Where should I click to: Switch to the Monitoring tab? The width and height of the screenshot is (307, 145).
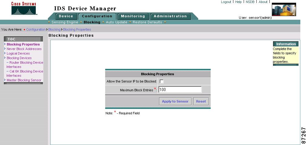(133, 16)
